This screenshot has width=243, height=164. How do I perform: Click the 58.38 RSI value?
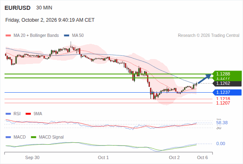coord(222,123)
